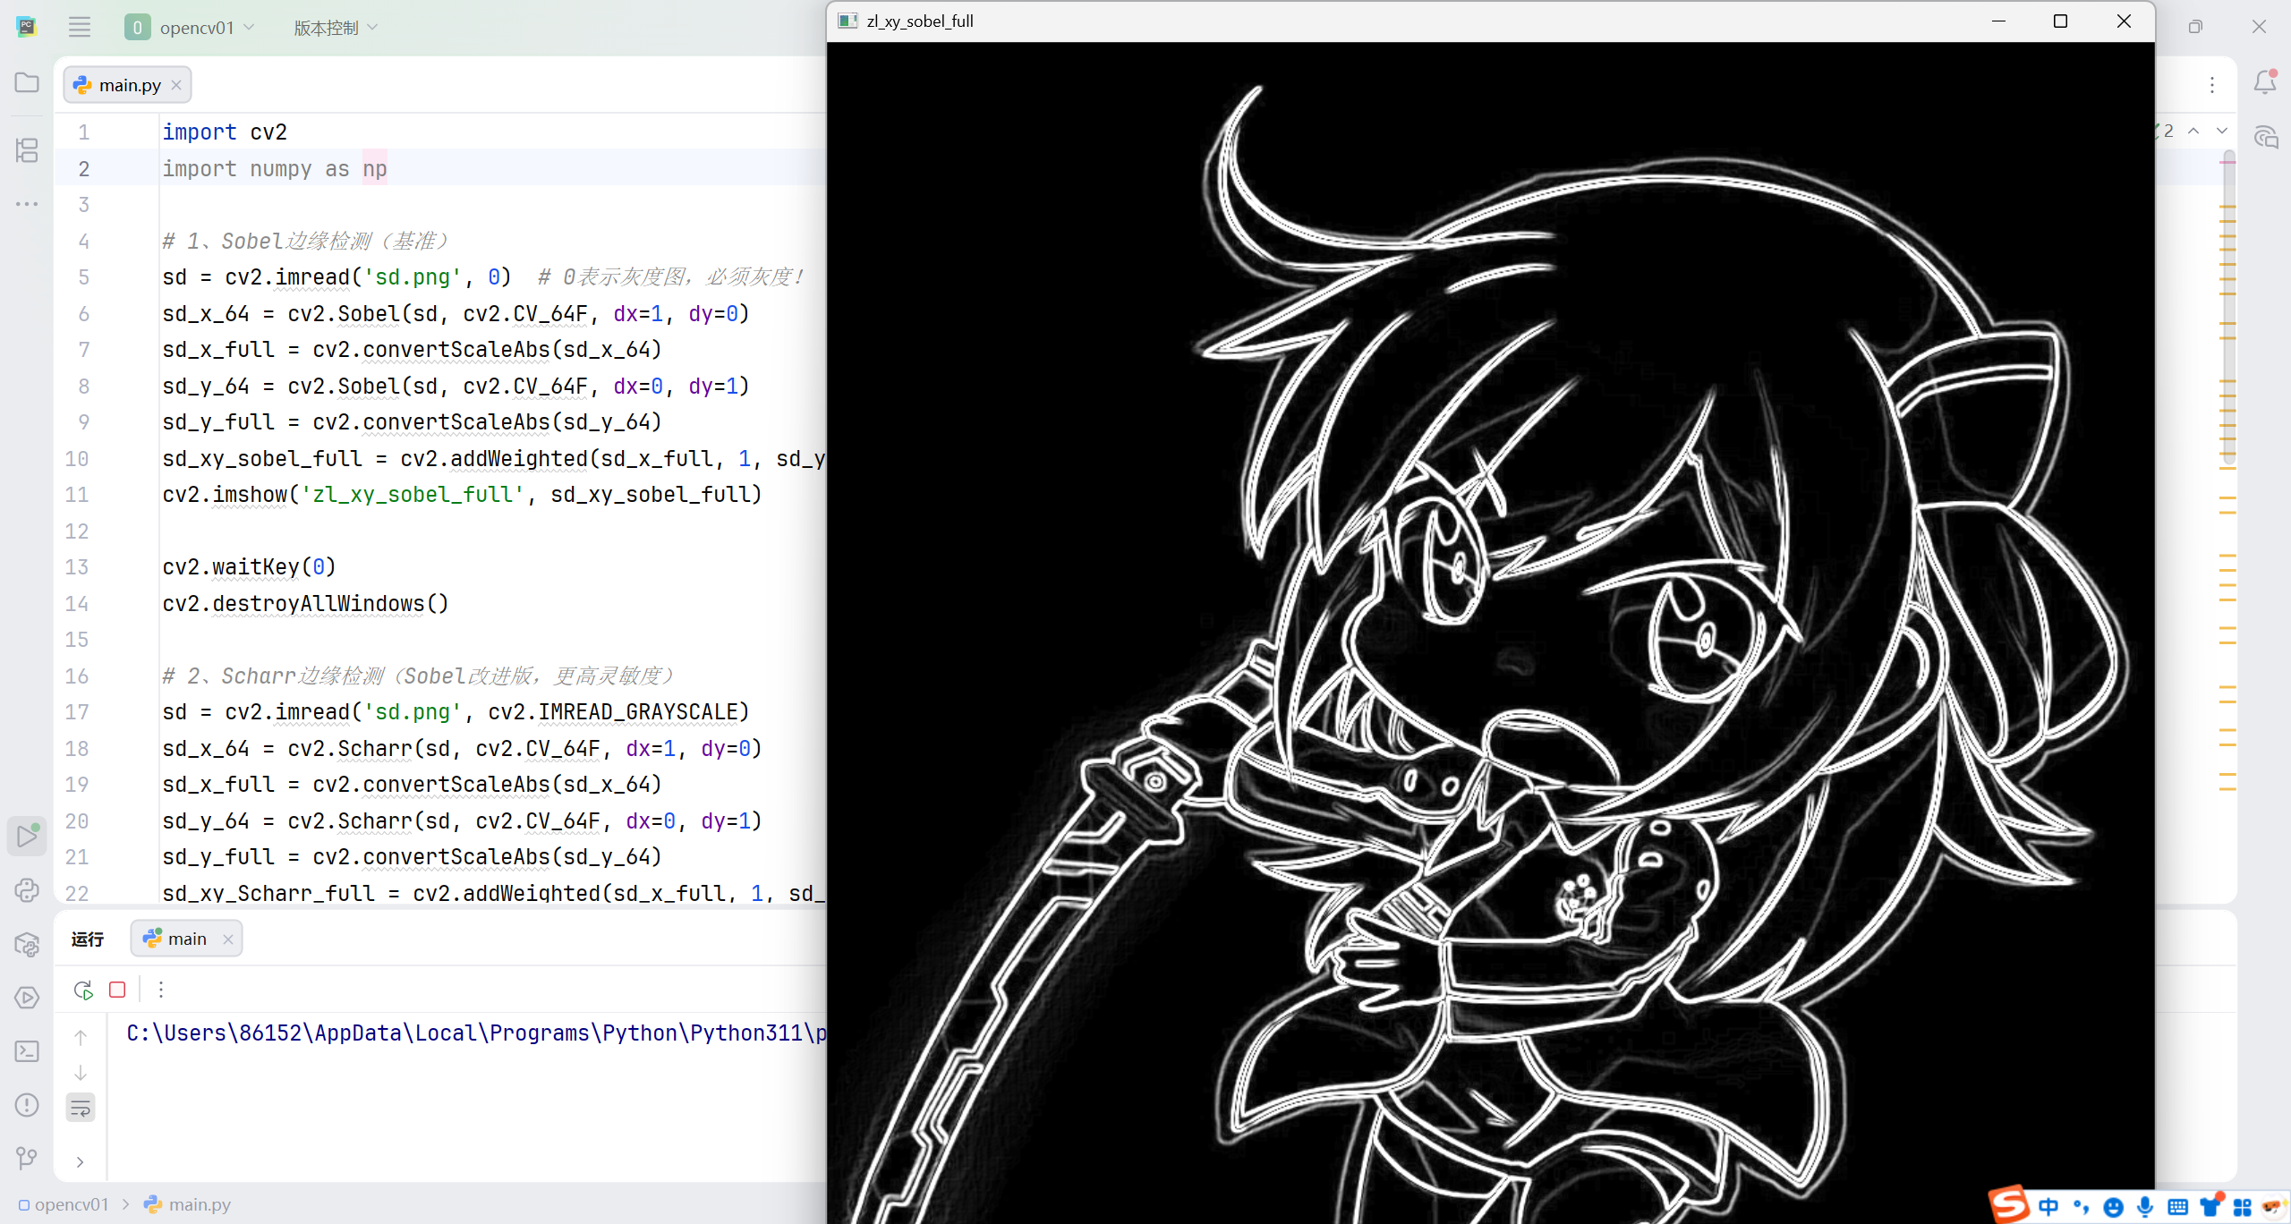Screen dimensions: 2291x1224
Task: Open Python Packages tool window
Action: [x=27, y=944]
